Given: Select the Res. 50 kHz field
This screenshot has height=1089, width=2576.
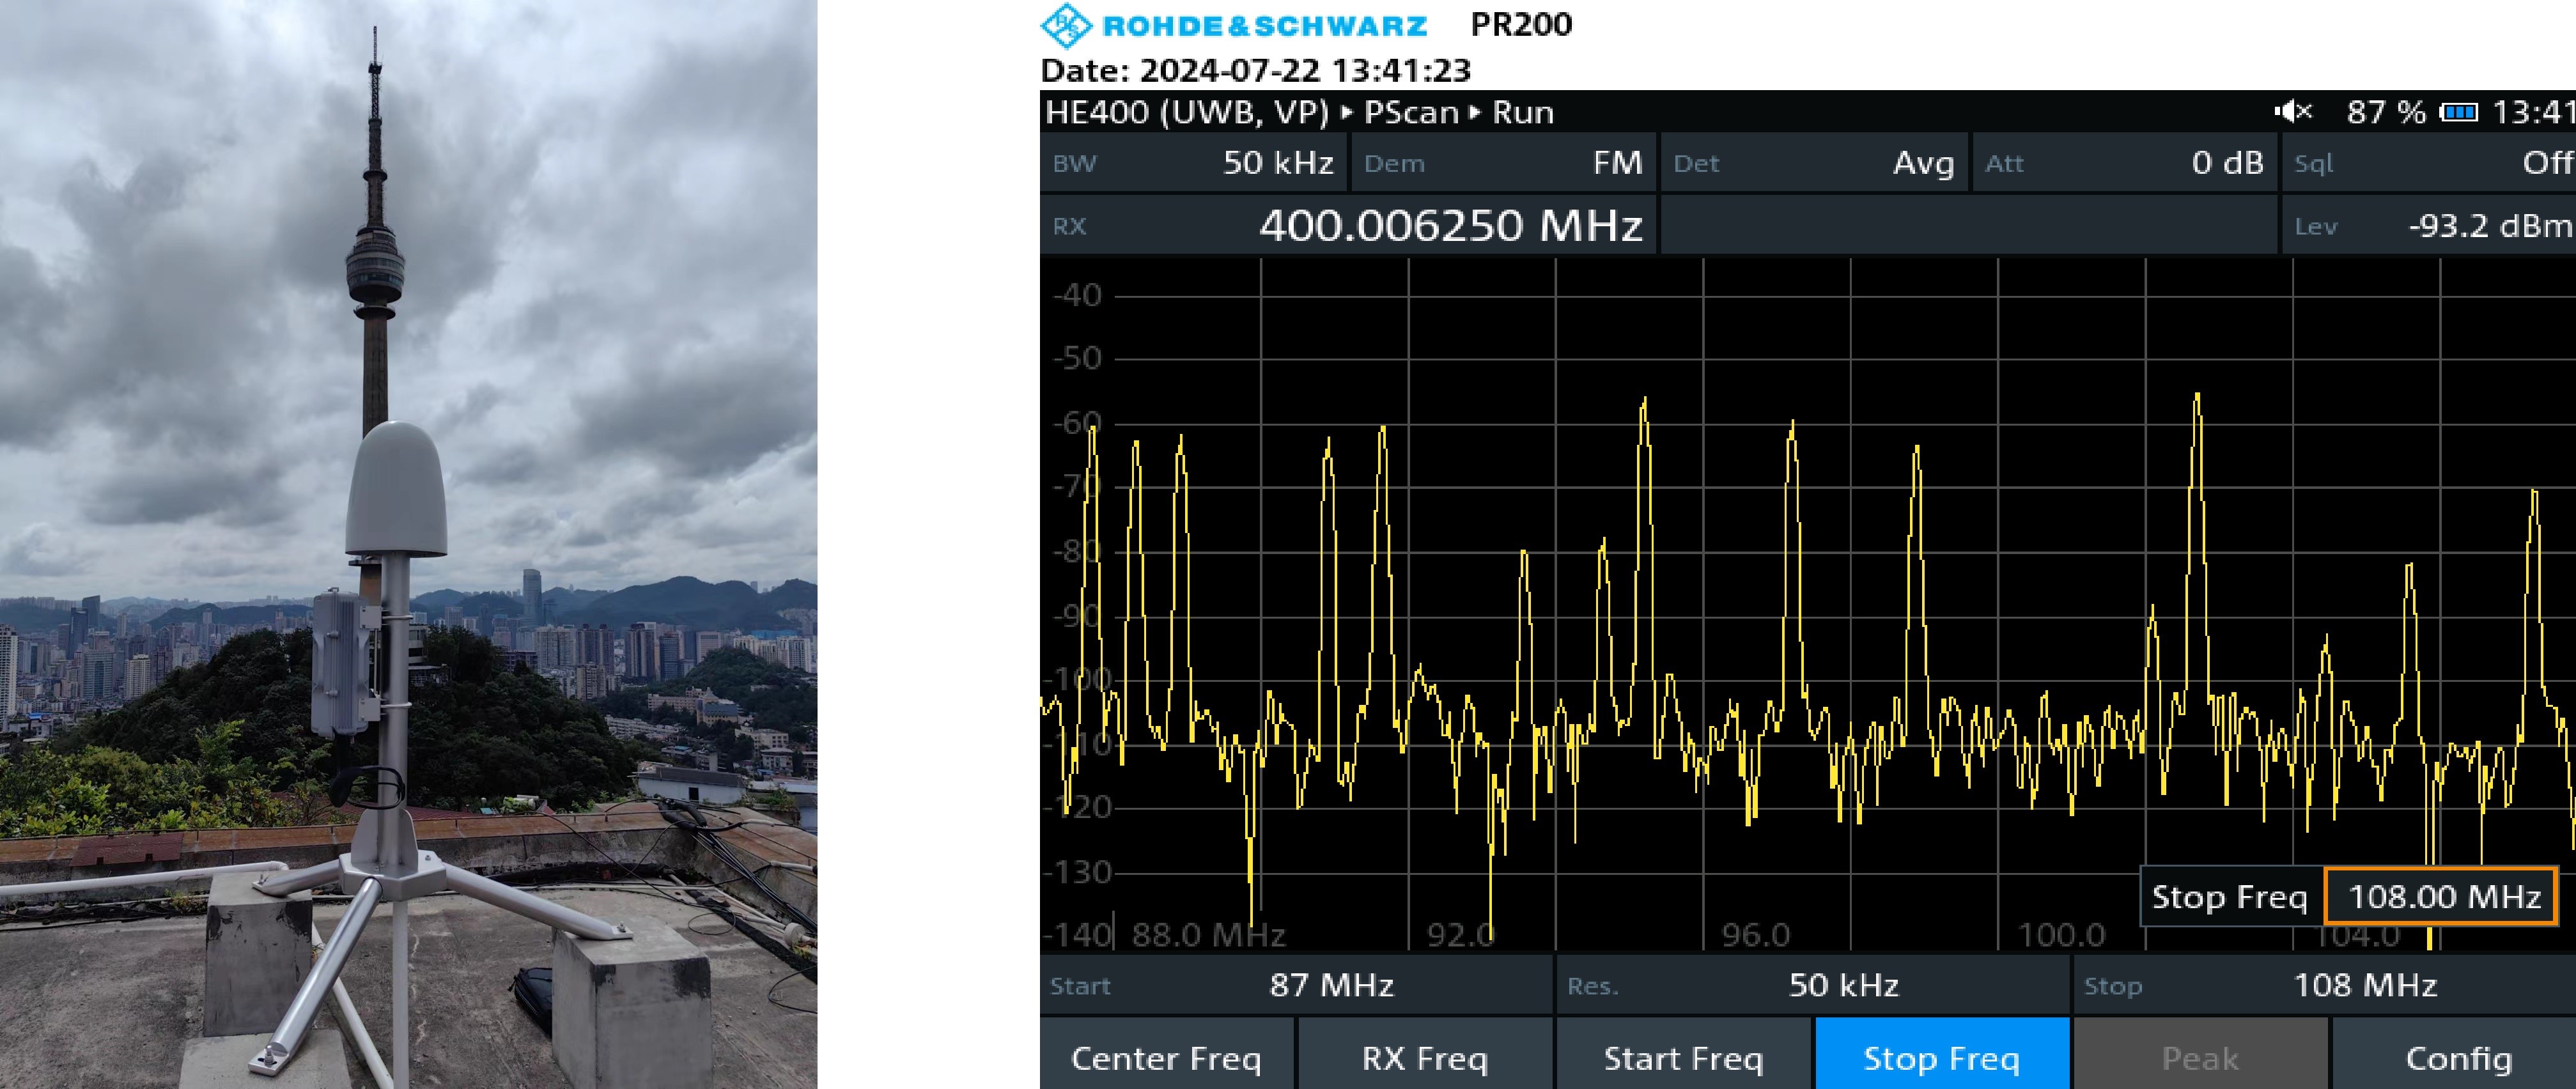Looking at the screenshot, I should (x=1813, y=985).
